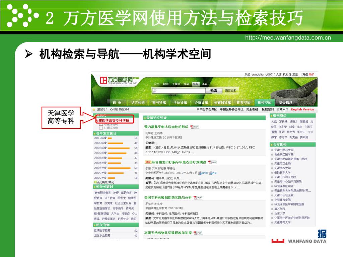
Task: Open the 学位导航 navigation tab
Action: point(180,102)
